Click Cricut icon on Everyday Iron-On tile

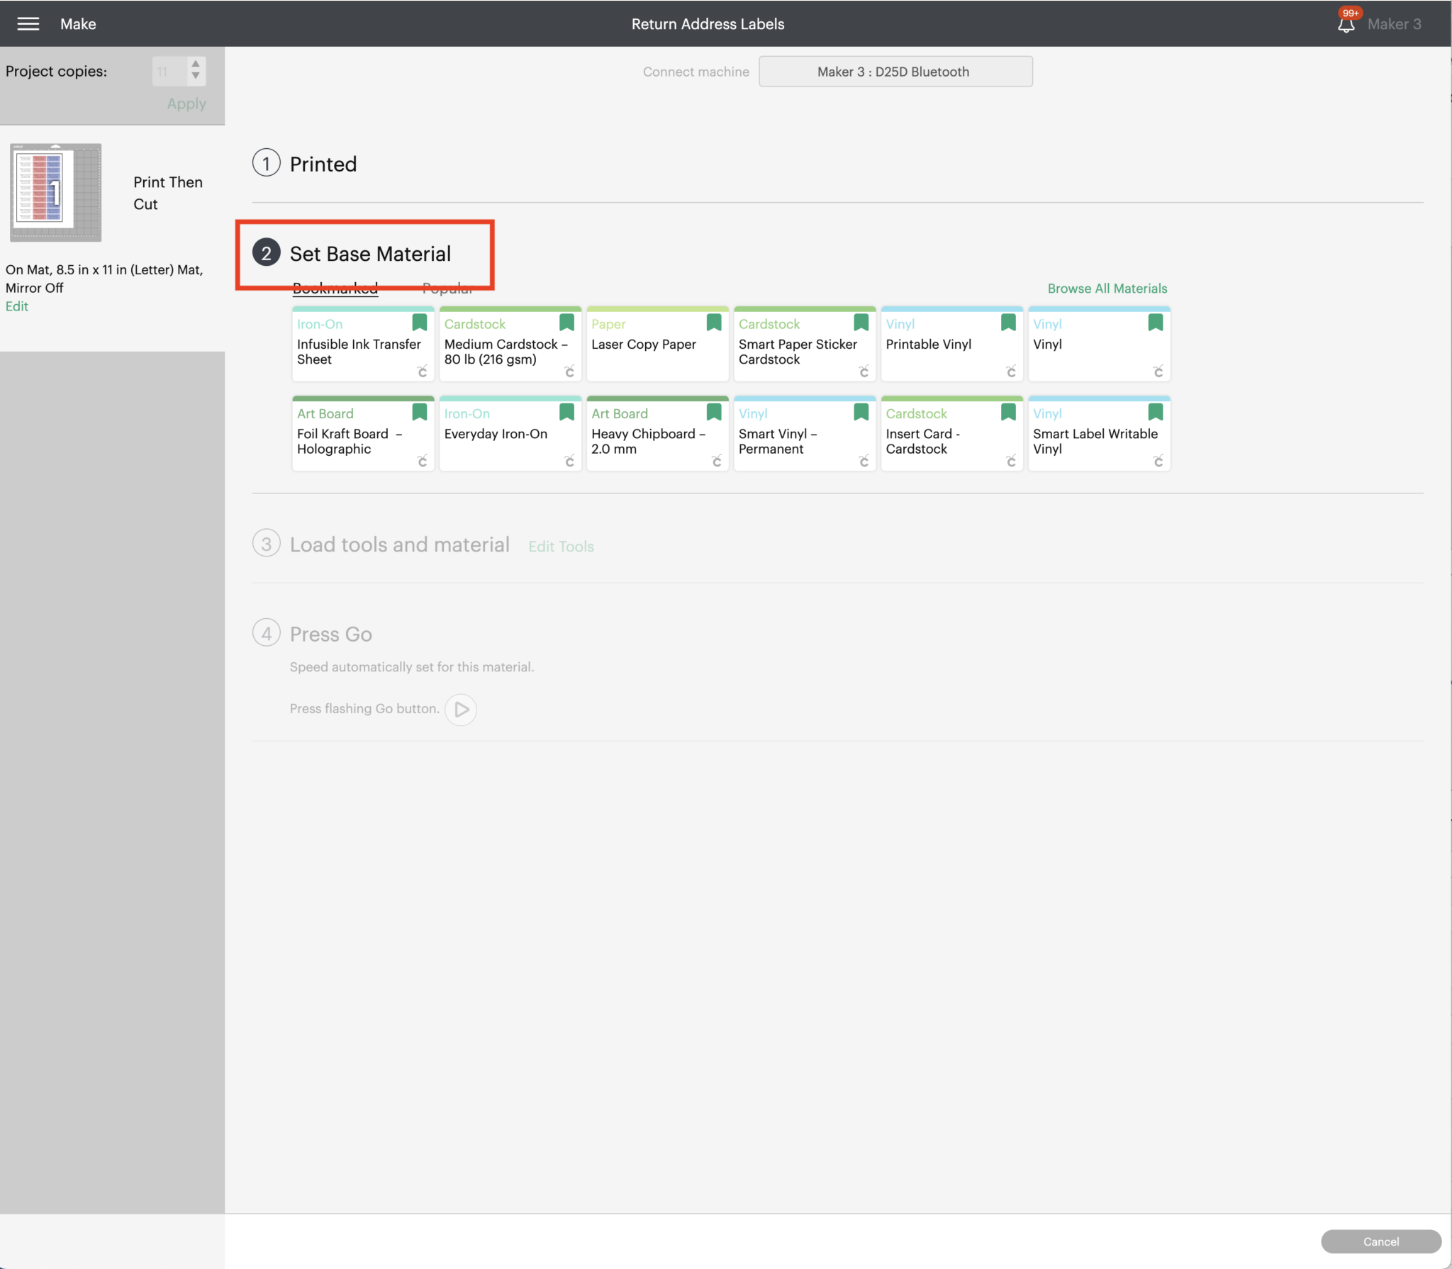tap(569, 462)
